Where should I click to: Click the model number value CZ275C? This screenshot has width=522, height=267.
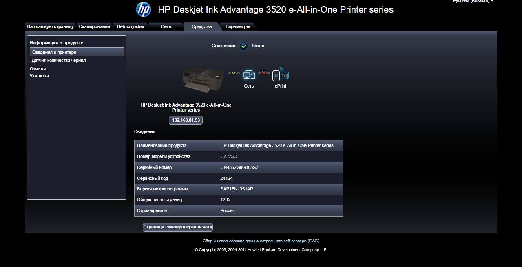click(x=228, y=156)
